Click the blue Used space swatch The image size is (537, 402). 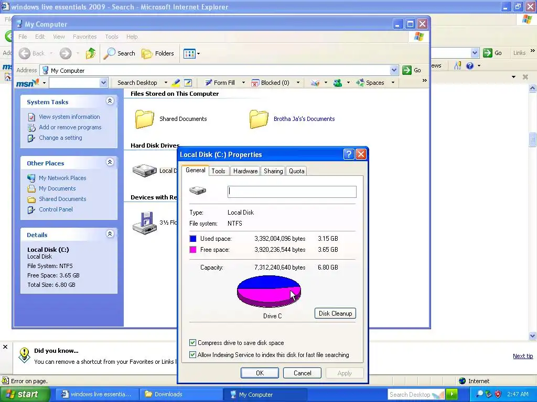pyautogui.click(x=193, y=239)
